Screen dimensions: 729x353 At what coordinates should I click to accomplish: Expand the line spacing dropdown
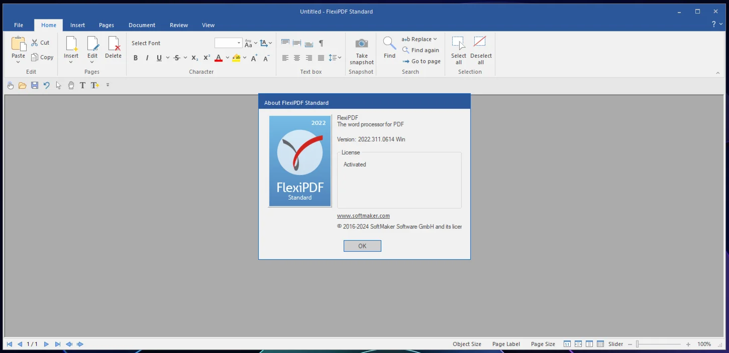pos(340,58)
